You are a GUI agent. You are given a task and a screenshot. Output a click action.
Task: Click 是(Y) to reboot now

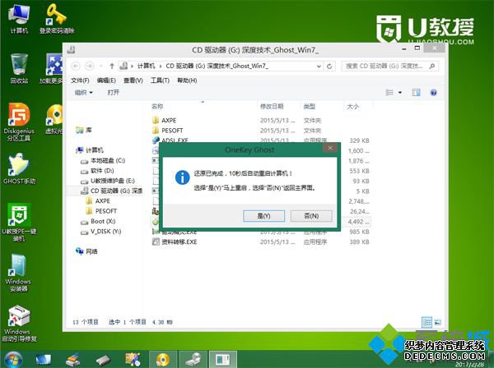click(264, 216)
